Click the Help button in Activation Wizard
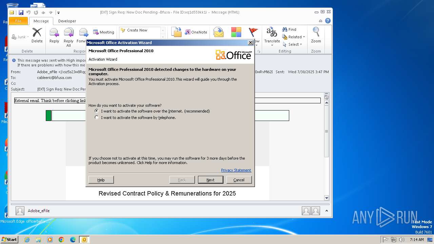This screenshot has height=244, width=434. click(101, 180)
